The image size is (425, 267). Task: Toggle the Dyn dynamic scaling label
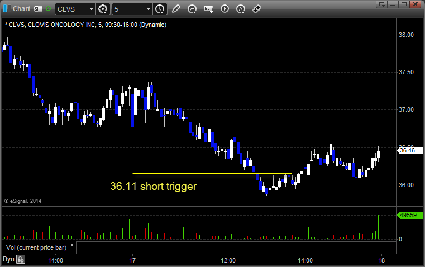[x=8, y=259]
